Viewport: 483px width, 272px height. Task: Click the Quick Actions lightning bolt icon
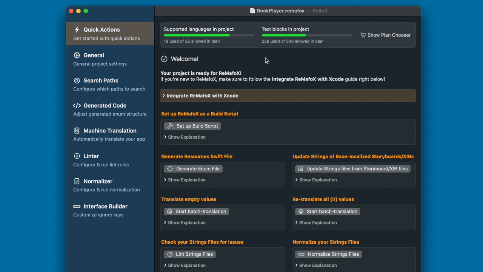click(x=77, y=29)
